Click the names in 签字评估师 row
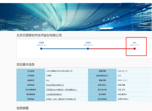The image size is (152, 111). click(123, 99)
